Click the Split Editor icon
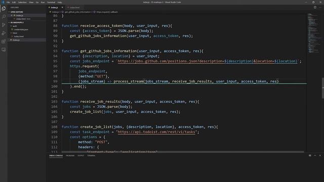Screen dimensions: 324x182 (x=315, y=8)
